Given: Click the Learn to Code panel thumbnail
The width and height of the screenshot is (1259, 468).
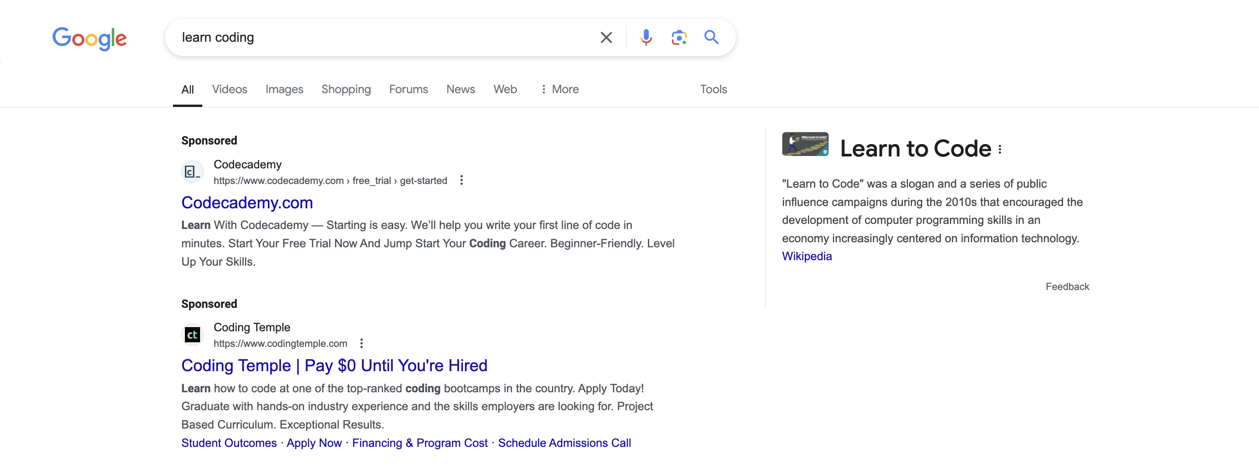Looking at the screenshot, I should tap(805, 144).
